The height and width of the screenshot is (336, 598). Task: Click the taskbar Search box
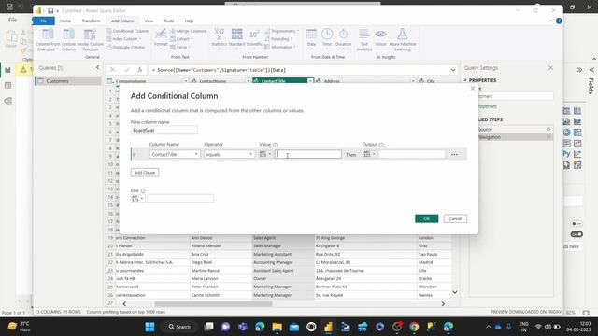179,327
